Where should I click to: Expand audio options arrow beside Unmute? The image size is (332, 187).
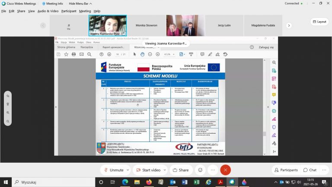click(x=128, y=170)
